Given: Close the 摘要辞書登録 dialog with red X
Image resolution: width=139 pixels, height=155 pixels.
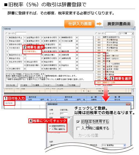Looking at the screenshot, I should point(128,104).
